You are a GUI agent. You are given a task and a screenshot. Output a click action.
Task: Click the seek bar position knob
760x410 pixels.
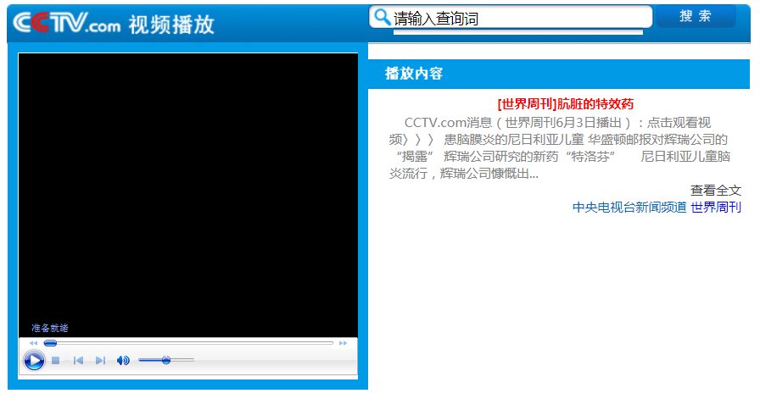pos(50,343)
